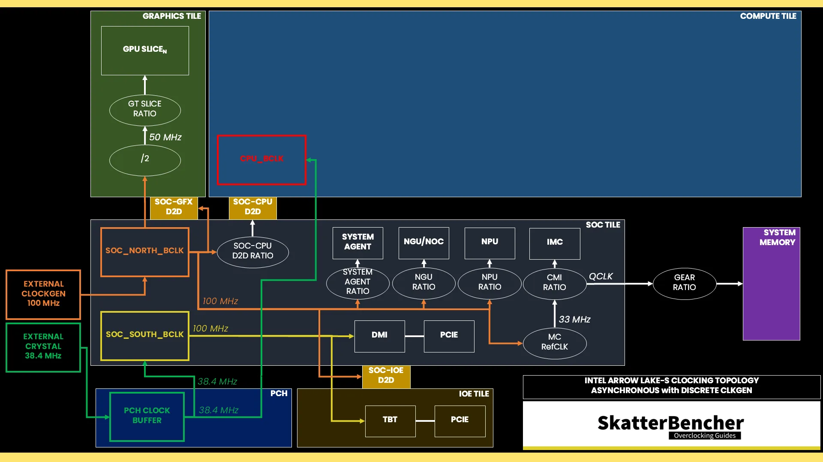
Task: Select the NGU RATIO ellipse
Action: point(424,283)
